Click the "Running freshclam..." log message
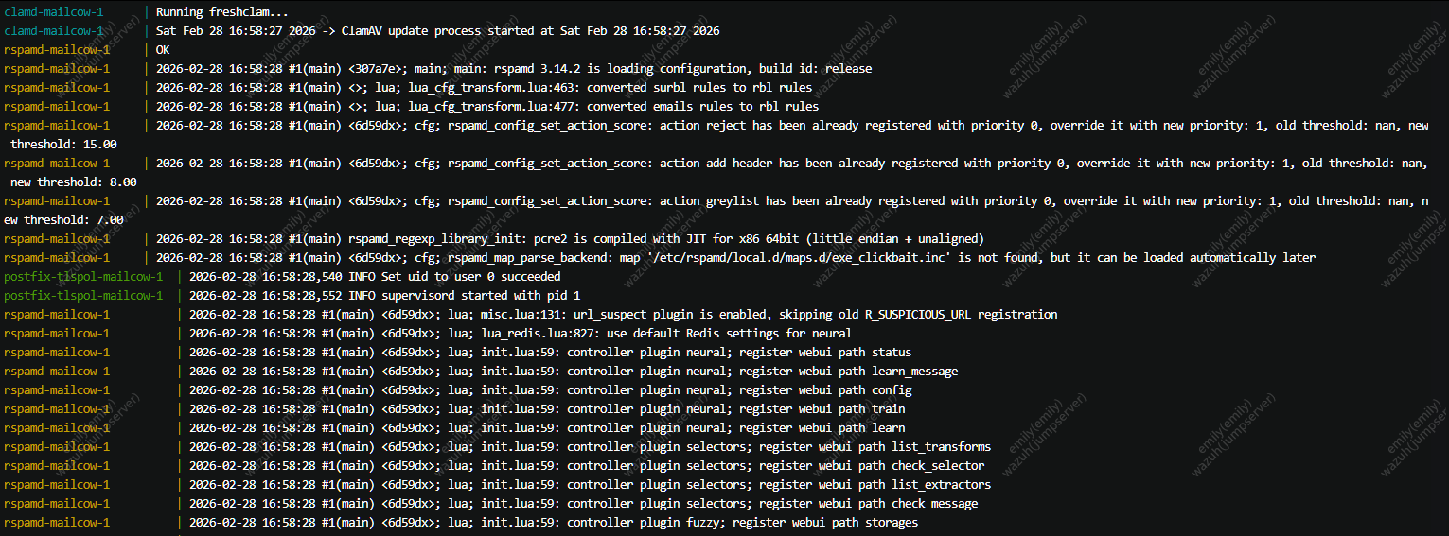Image resolution: width=1449 pixels, height=536 pixels. (222, 12)
